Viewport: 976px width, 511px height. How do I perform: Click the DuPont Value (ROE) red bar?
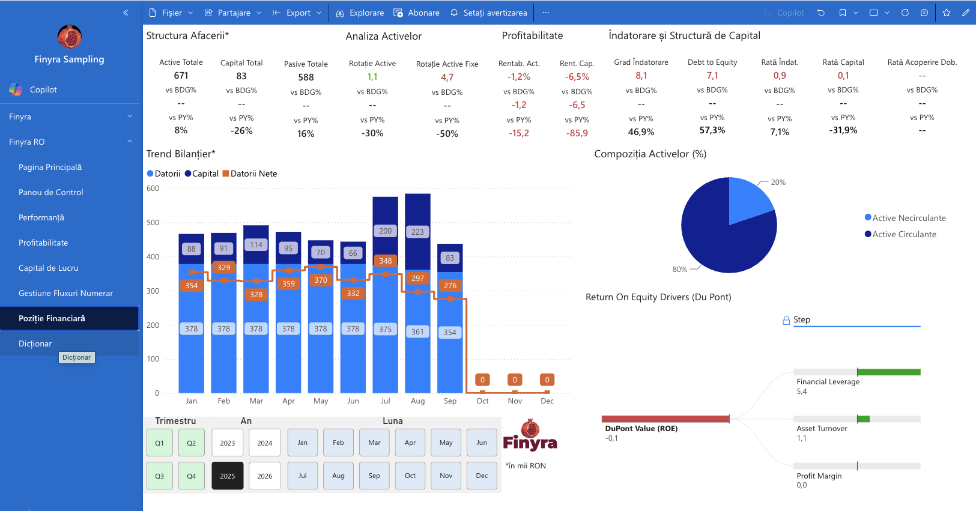pyautogui.click(x=665, y=419)
